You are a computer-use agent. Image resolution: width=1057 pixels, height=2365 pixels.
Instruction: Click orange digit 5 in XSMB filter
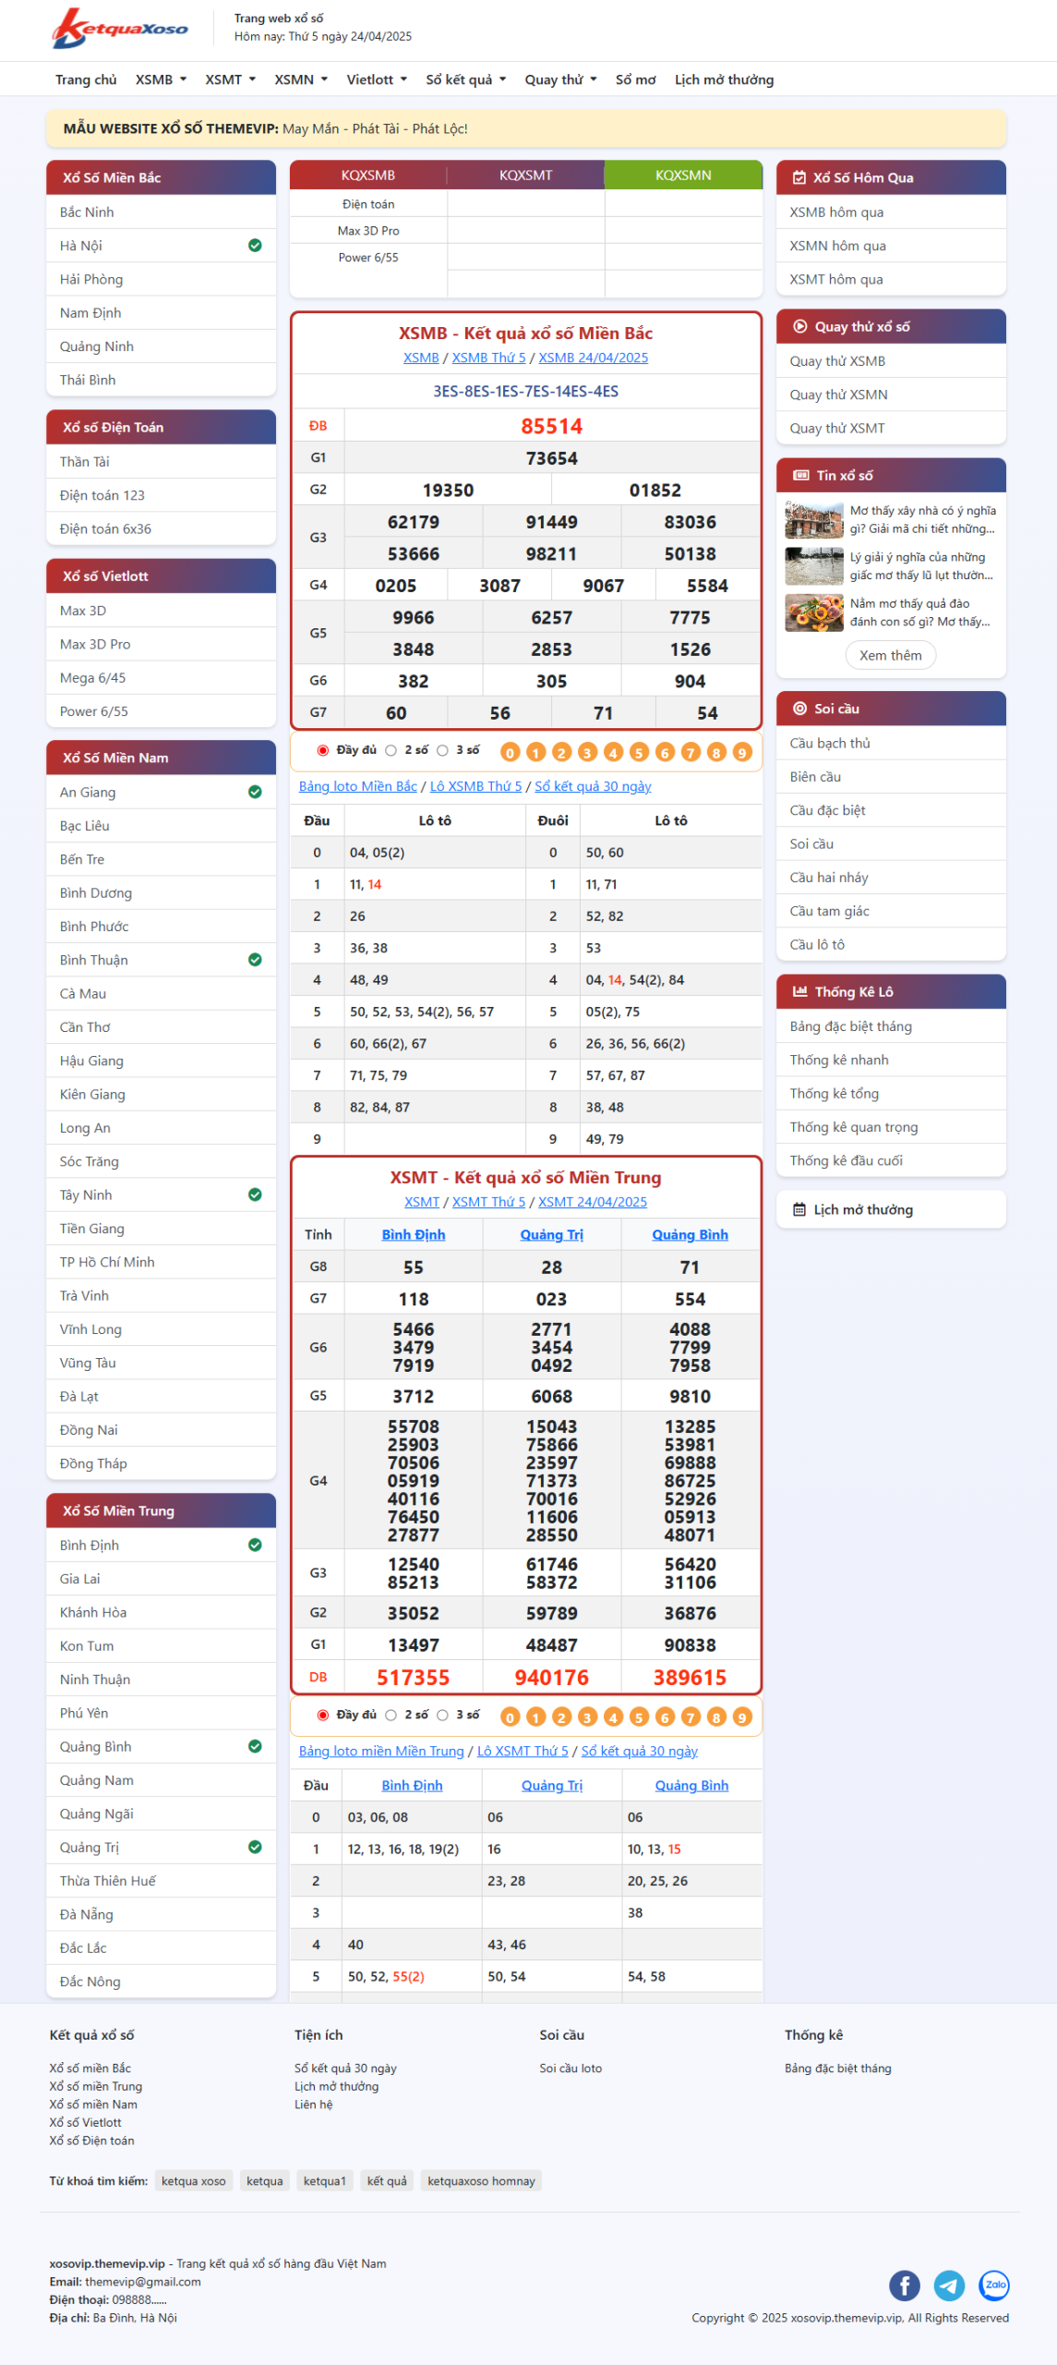639,752
